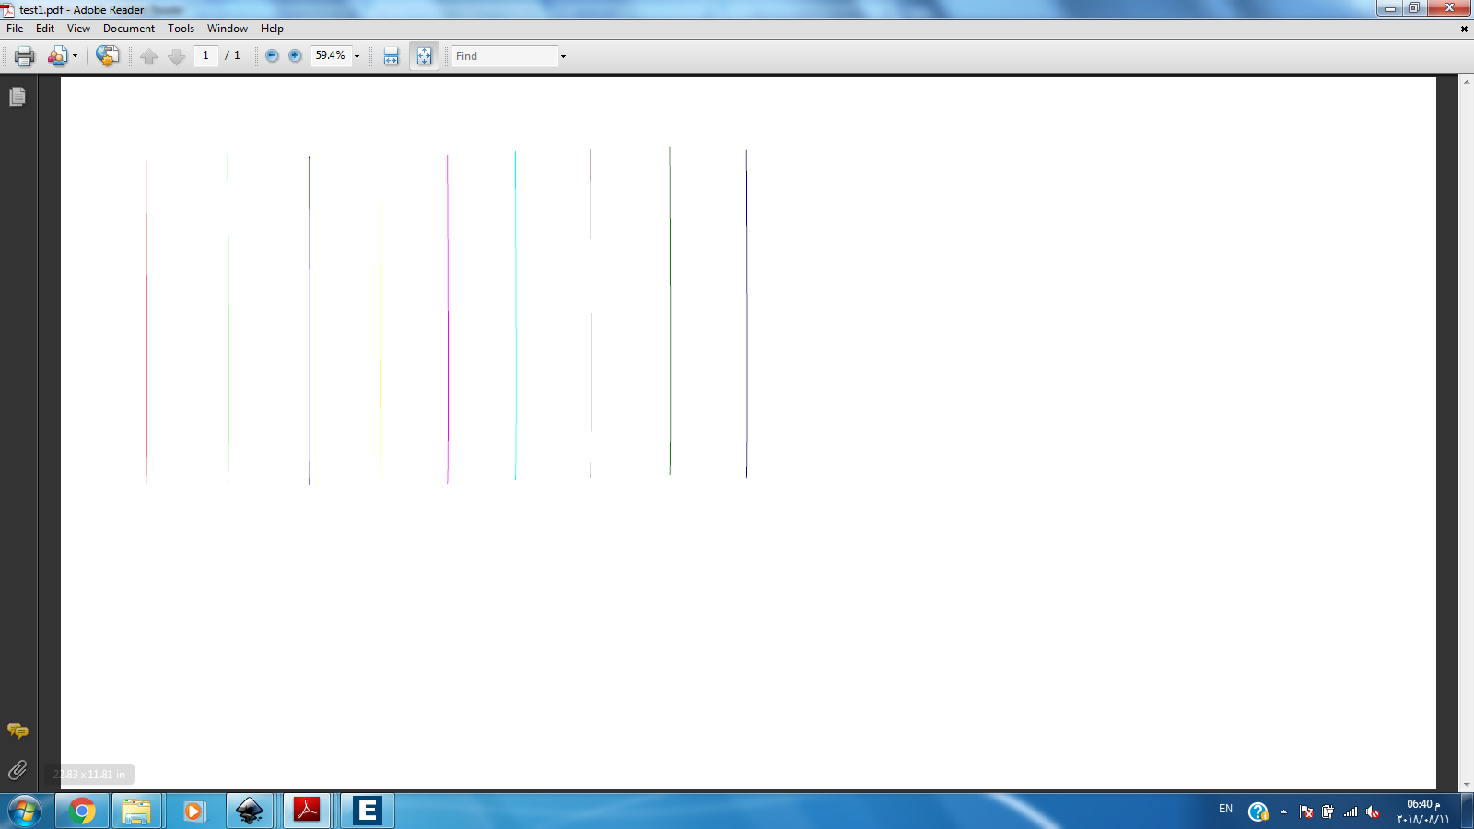
Task: Click the scroll down arrow of the vertical scrollbar
Action: 1466,785
